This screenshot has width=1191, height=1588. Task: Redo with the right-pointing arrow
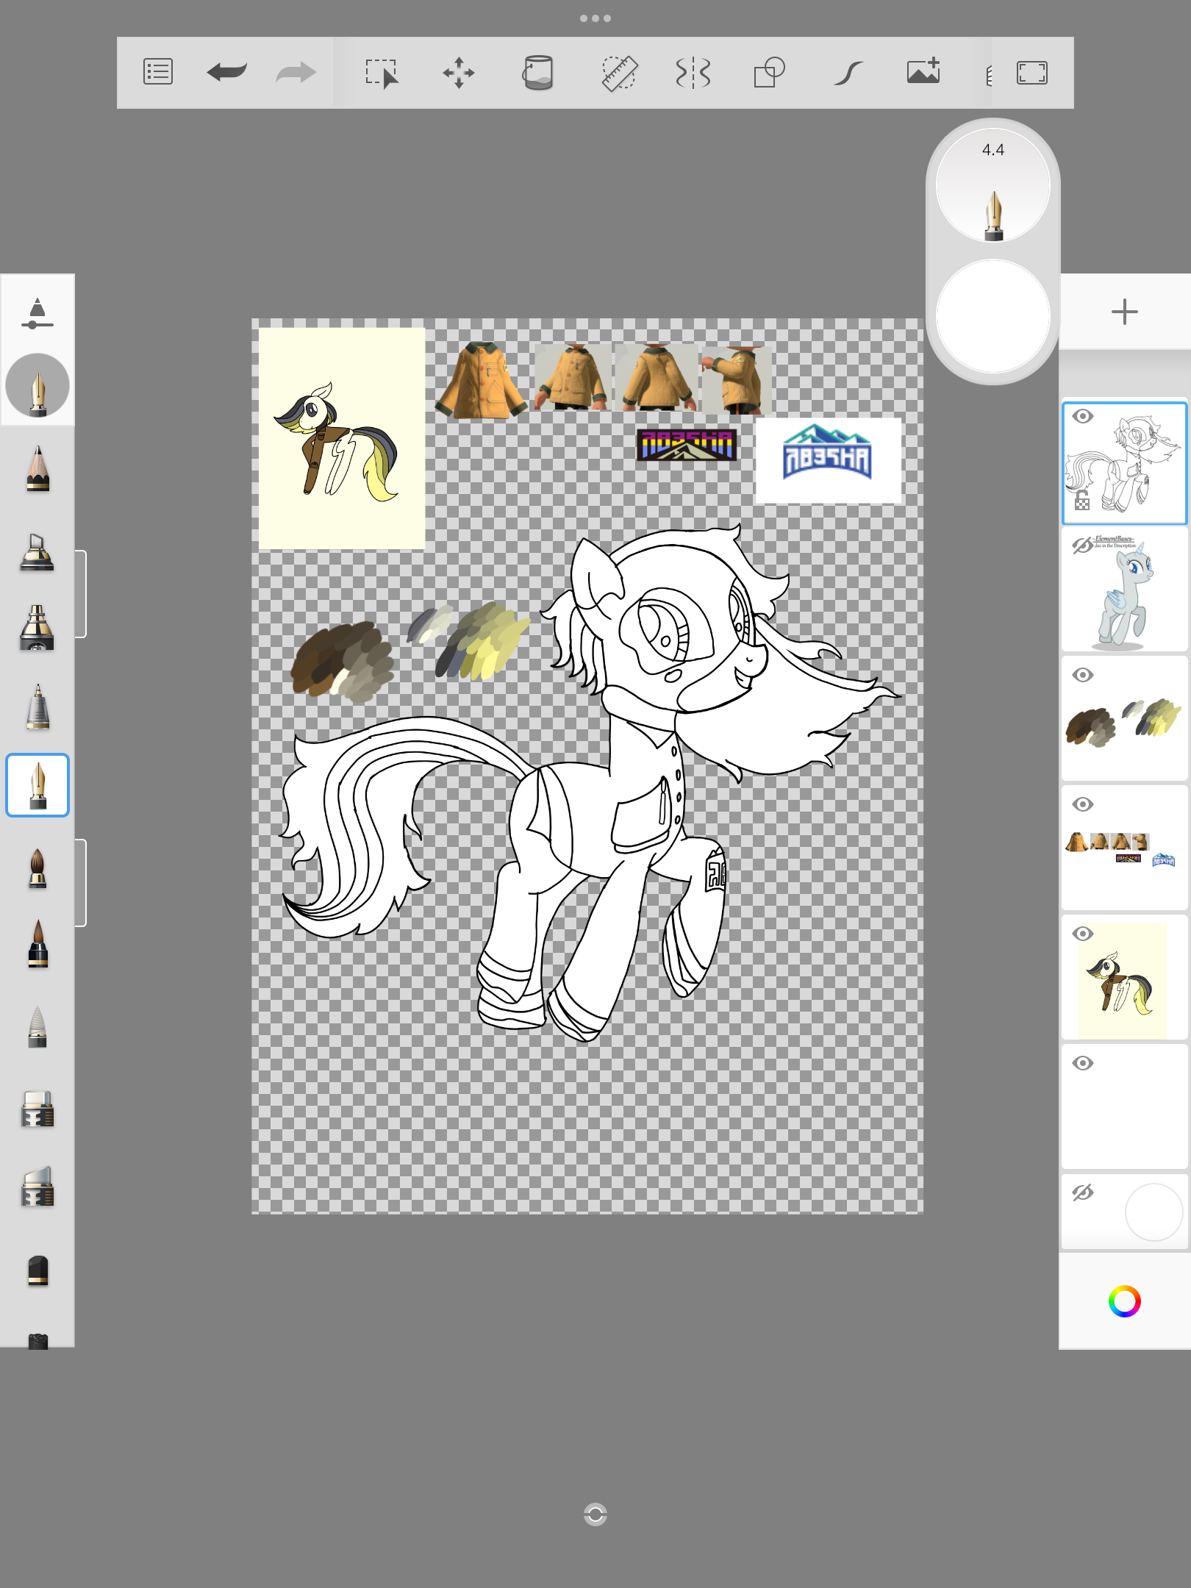point(296,72)
